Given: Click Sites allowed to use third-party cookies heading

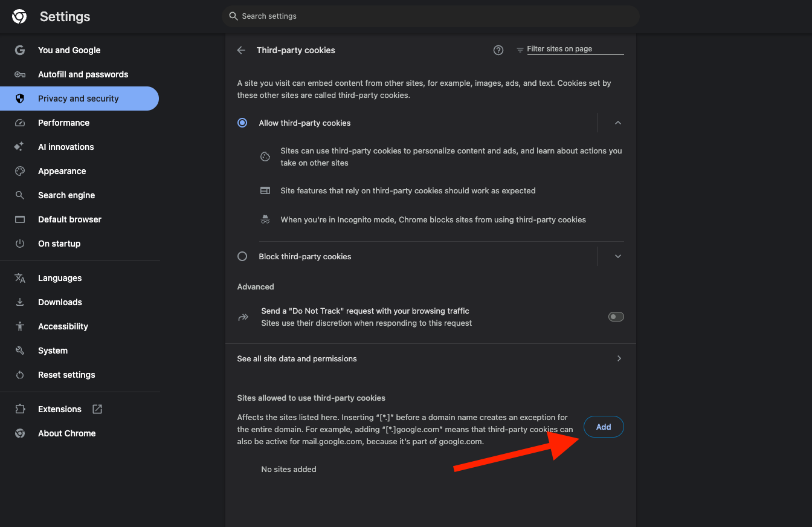Looking at the screenshot, I should [311, 398].
